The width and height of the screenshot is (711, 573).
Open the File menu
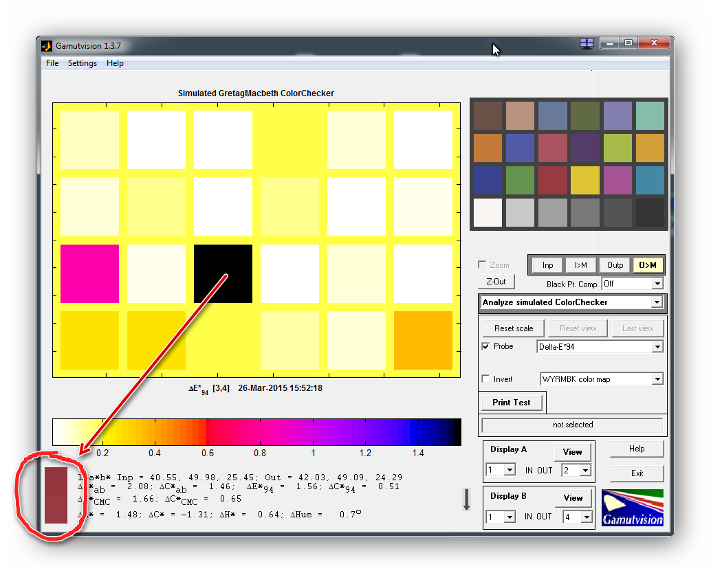click(x=52, y=63)
